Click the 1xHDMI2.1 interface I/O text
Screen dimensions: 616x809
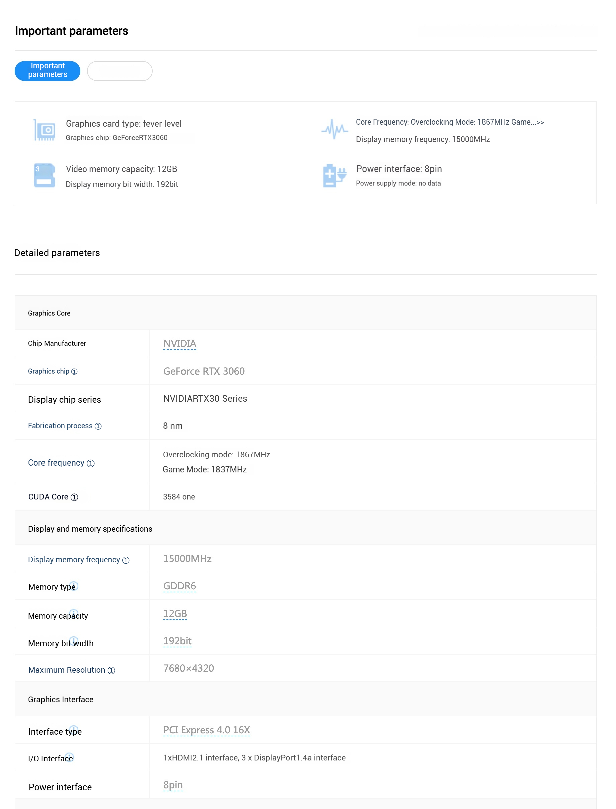[255, 758]
